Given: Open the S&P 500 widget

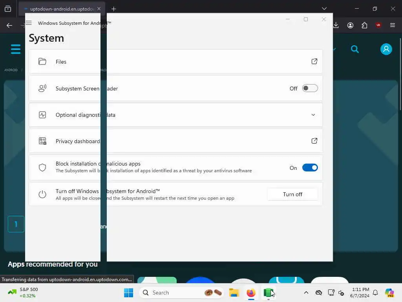Looking at the screenshot, I should (23, 293).
